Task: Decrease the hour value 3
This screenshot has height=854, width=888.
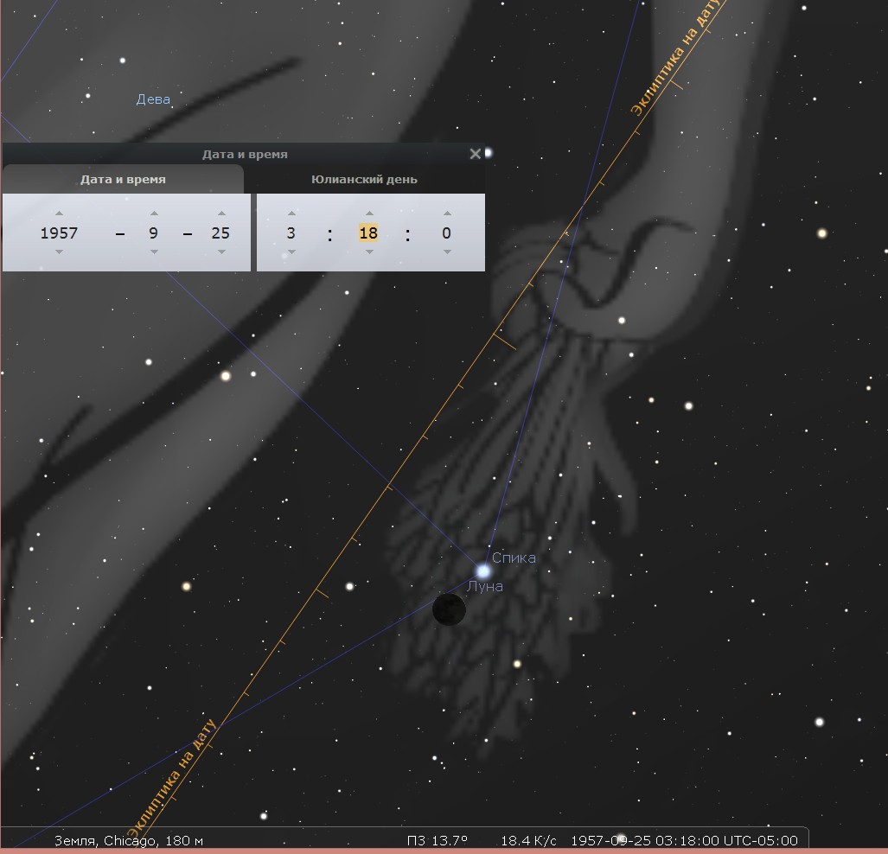Action: click(291, 252)
